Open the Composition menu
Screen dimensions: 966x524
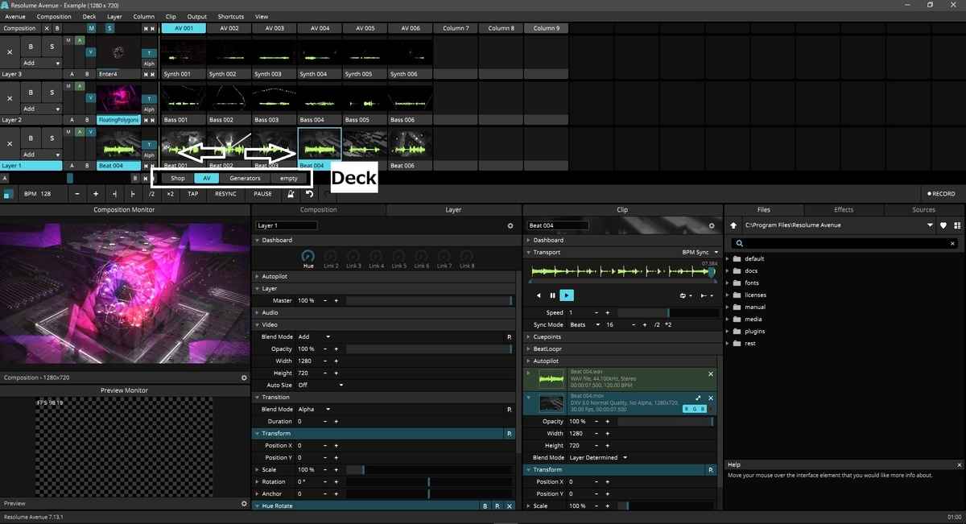point(54,16)
